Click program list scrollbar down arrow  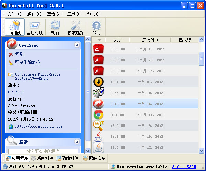201,150
